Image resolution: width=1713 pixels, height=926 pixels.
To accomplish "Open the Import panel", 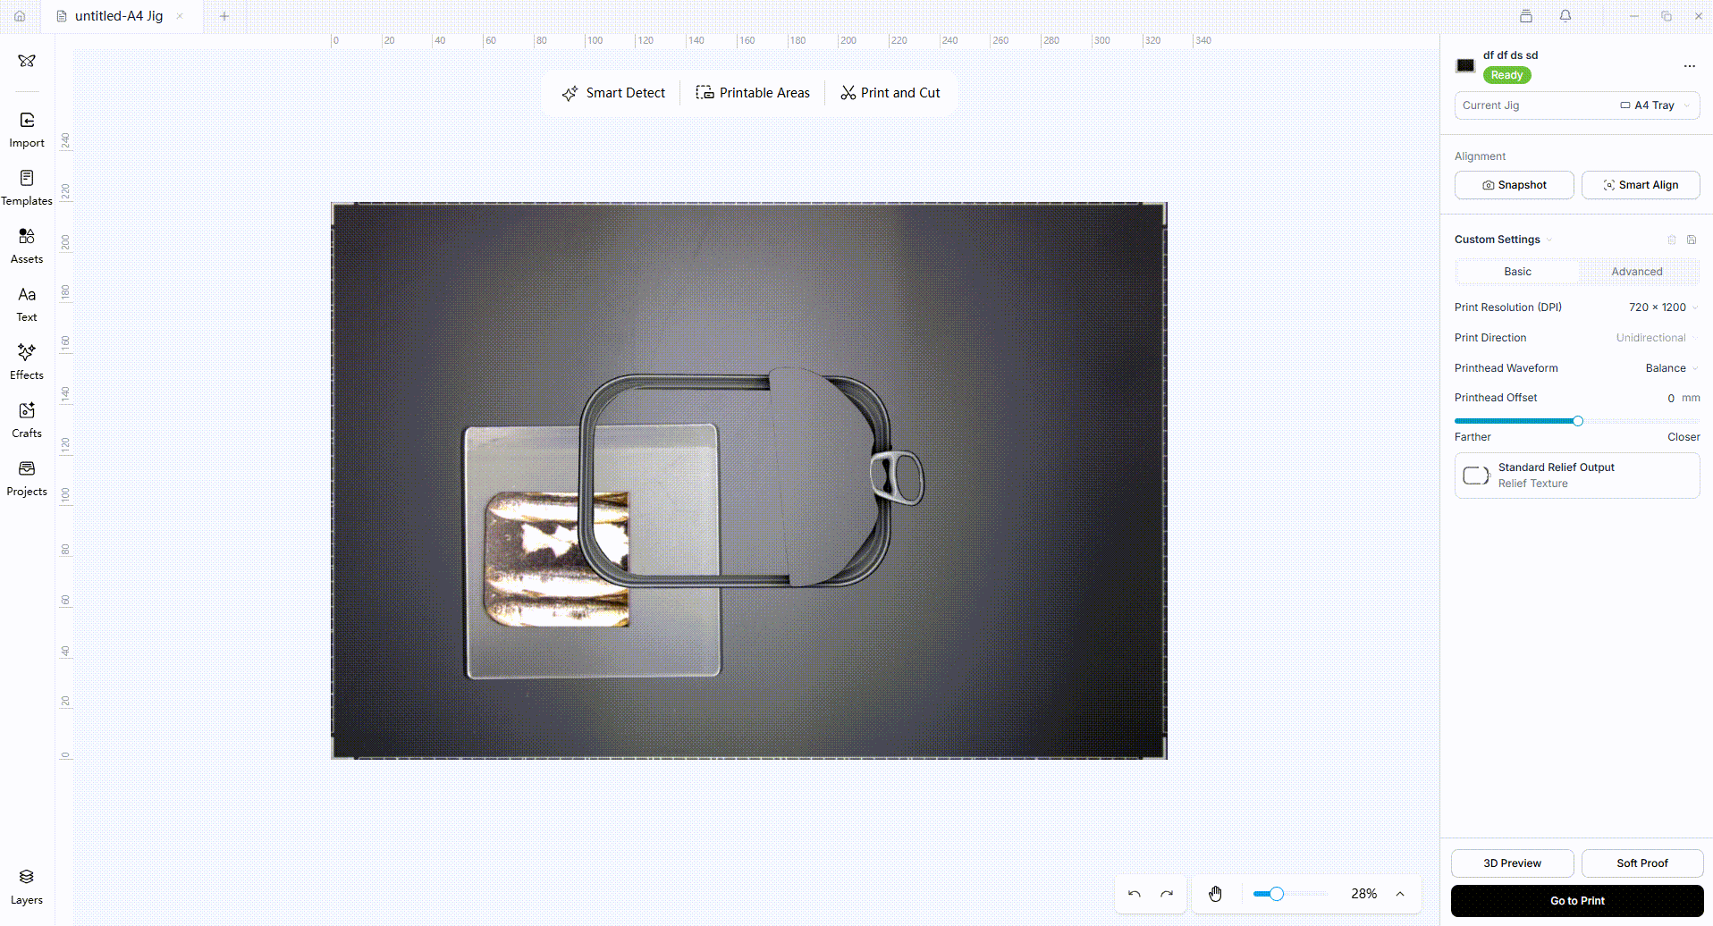I will tap(27, 130).
